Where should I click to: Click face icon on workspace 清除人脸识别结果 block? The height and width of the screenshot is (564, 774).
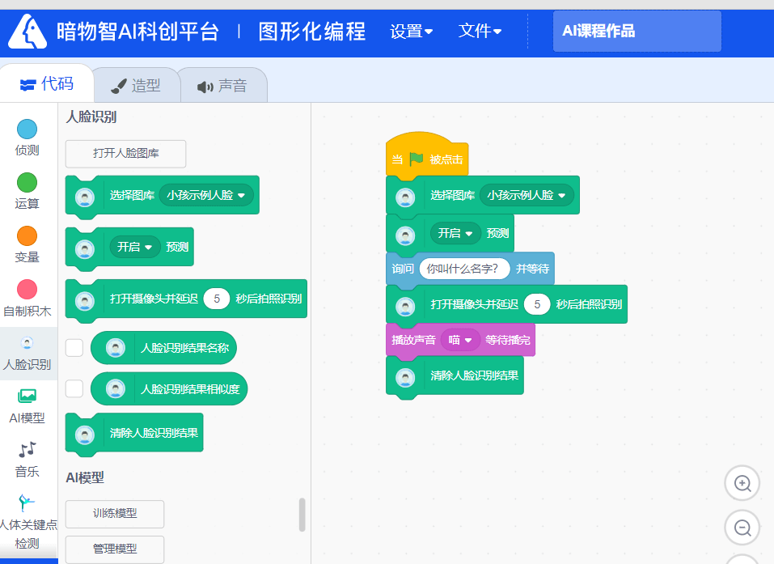tap(405, 378)
